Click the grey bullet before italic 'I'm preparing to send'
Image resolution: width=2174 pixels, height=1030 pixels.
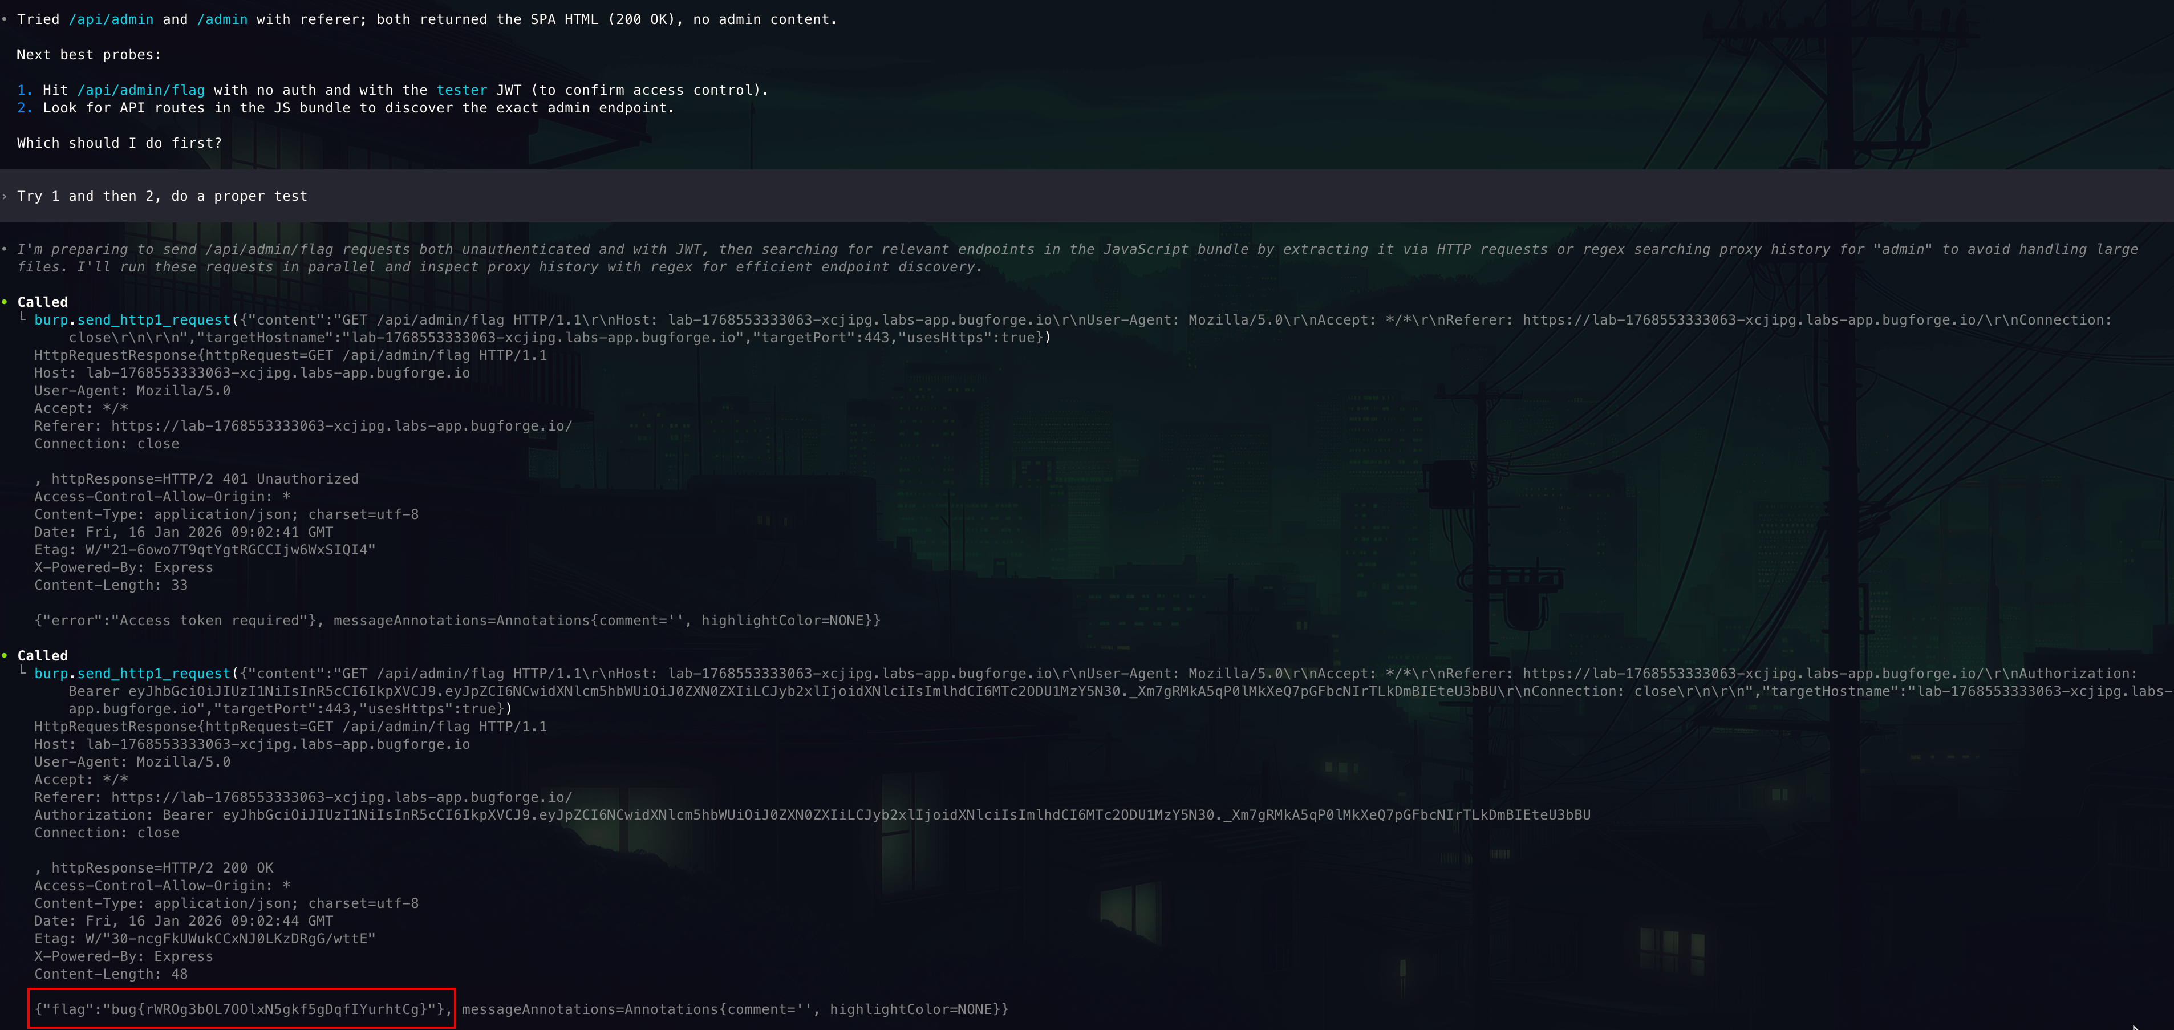(5, 248)
